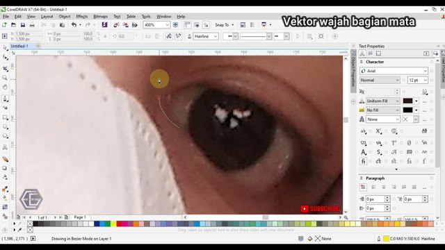Select the Color Eyedropper tool

pos(5,189)
